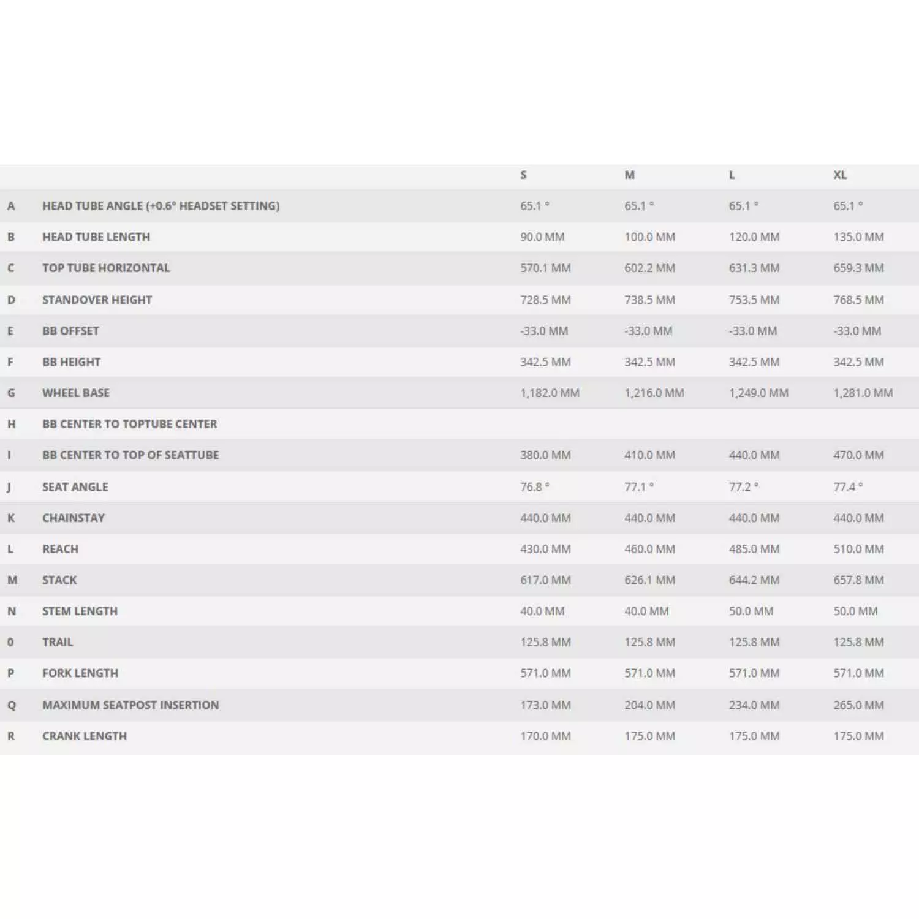
Task: Click the Head Tube Angle row label
Action: [x=161, y=206]
